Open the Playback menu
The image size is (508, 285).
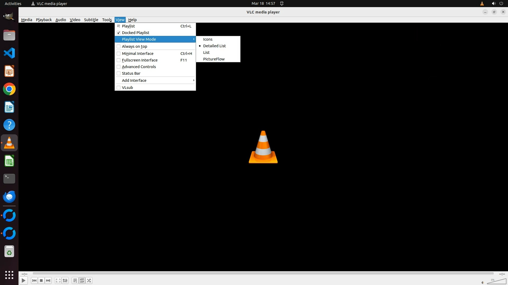[x=44, y=20]
